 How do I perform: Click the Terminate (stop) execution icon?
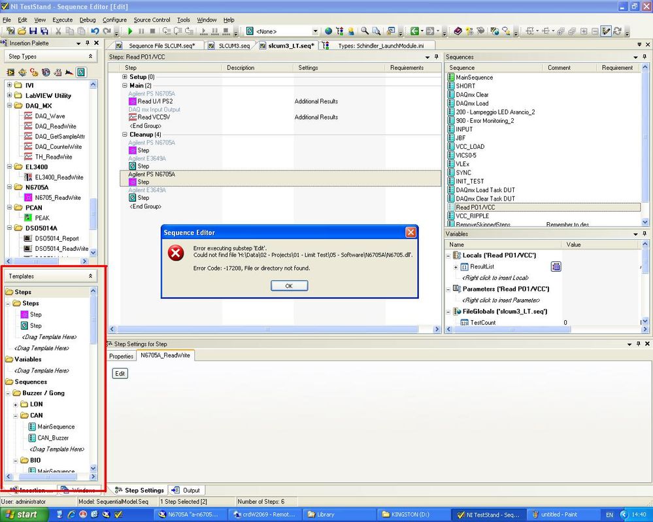click(x=152, y=31)
